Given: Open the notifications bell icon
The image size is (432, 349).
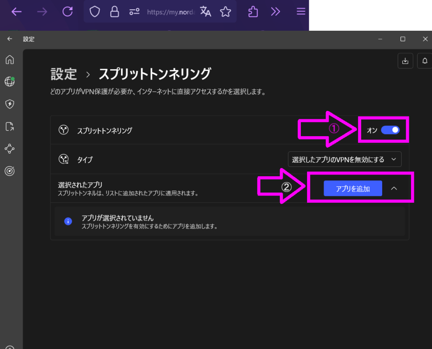Looking at the screenshot, I should 425,61.
